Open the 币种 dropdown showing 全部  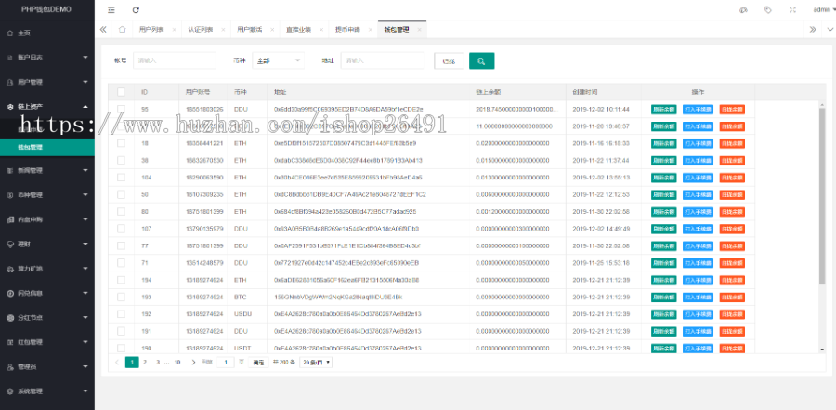point(279,60)
